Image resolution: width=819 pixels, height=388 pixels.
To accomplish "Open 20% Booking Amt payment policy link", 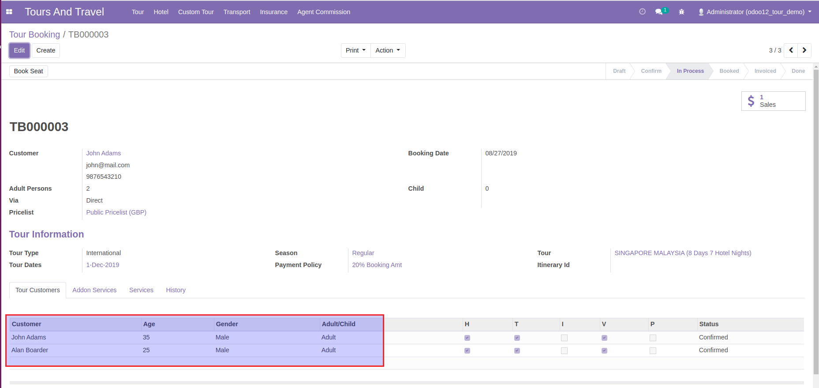I will click(377, 265).
